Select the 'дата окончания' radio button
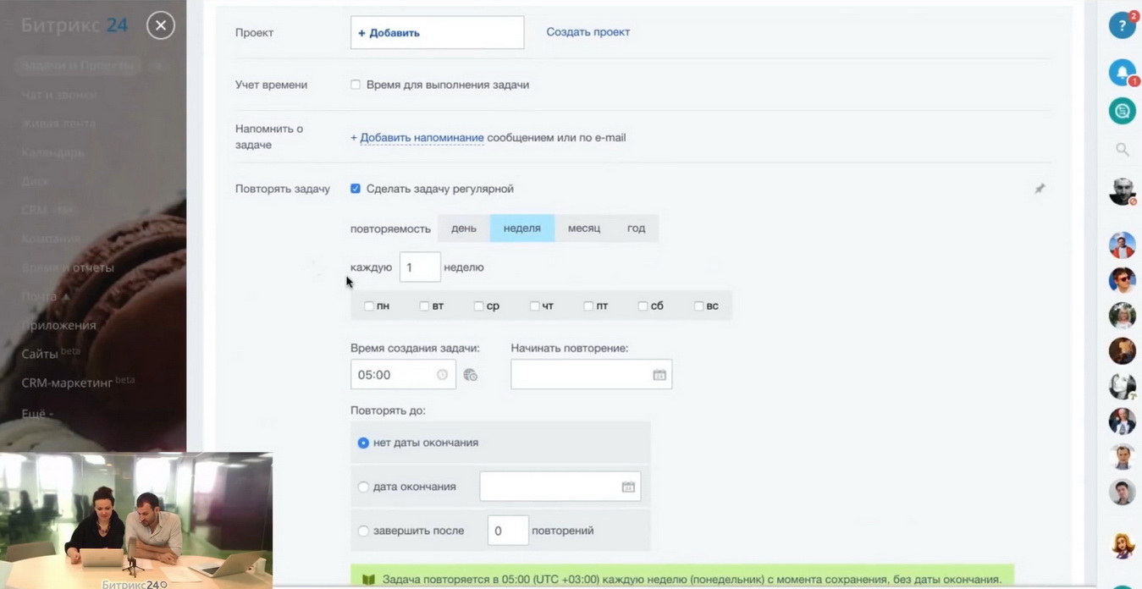Screen dimensions: 1142x589 [363, 487]
